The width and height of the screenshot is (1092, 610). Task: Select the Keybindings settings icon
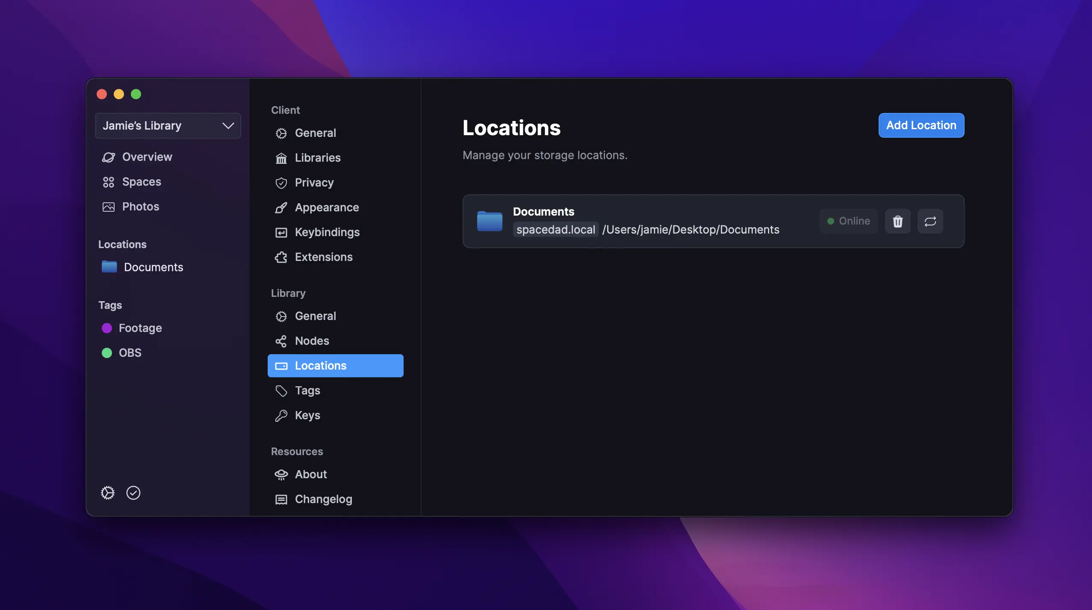(x=281, y=232)
